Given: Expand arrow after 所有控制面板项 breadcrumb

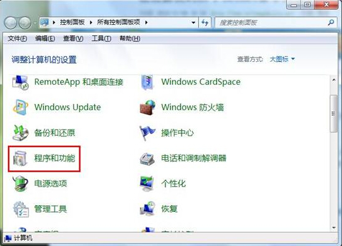Looking at the screenshot, I should pos(146,22).
